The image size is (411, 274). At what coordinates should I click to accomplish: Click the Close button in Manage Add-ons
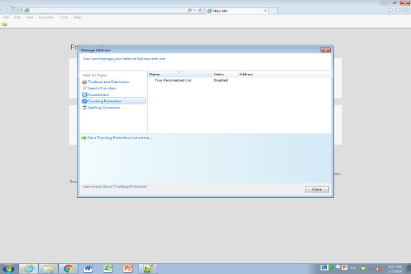[316, 189]
